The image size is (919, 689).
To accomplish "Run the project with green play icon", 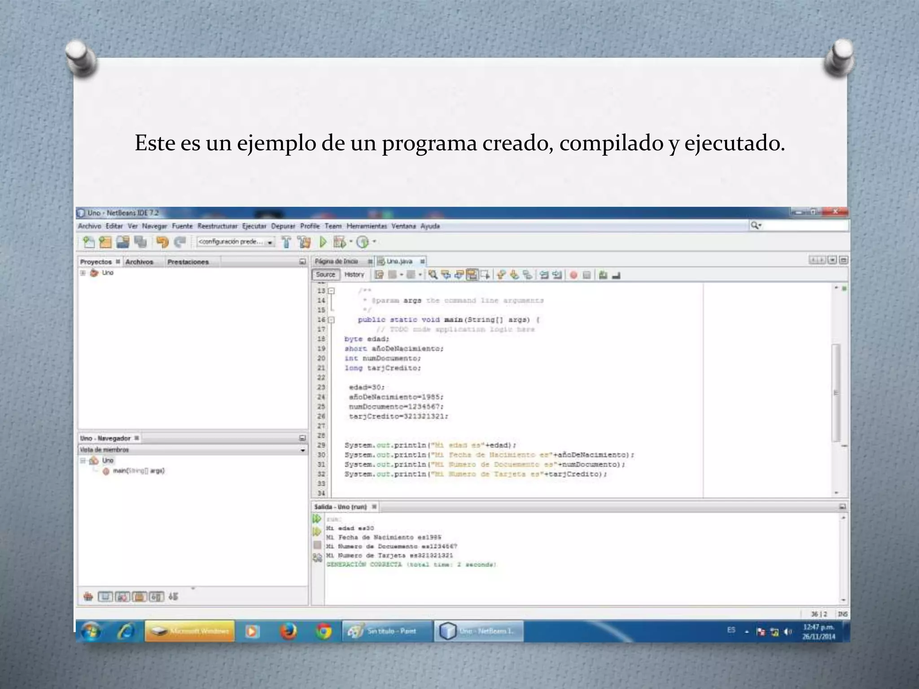I will [x=323, y=242].
